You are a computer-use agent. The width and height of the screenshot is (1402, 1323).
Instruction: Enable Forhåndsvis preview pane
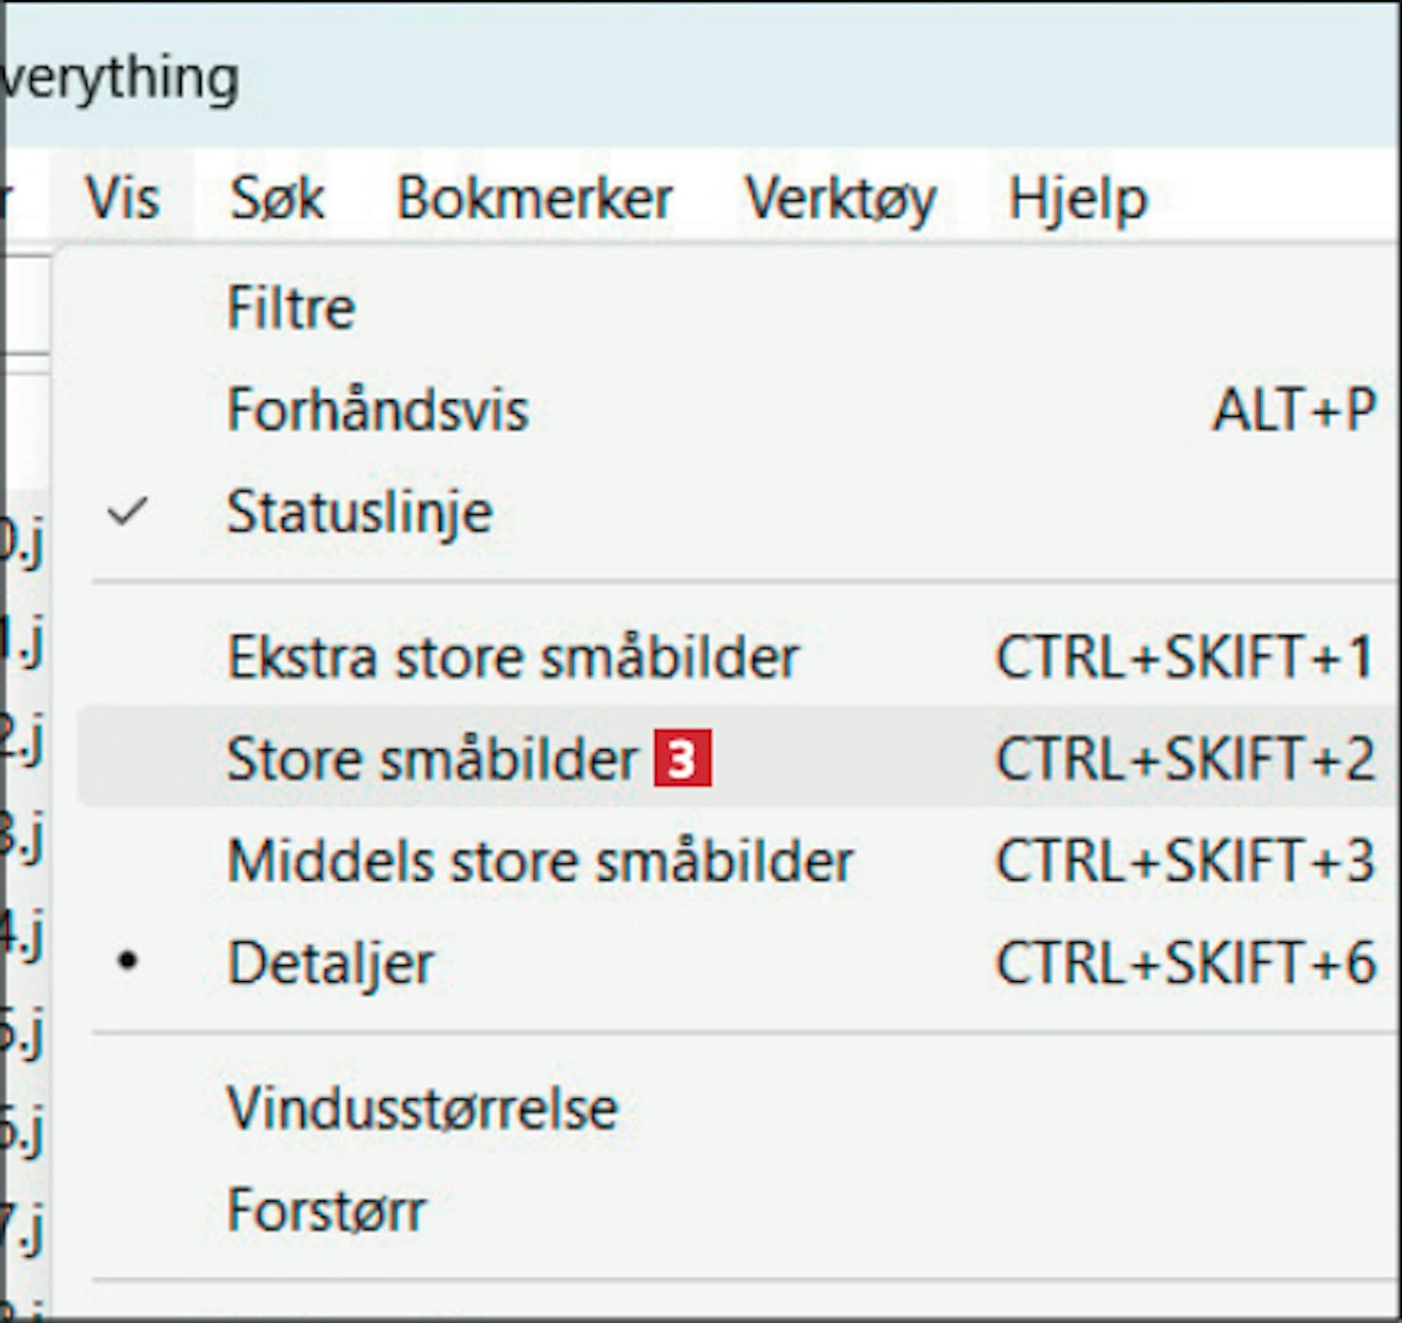pyautogui.click(x=378, y=410)
